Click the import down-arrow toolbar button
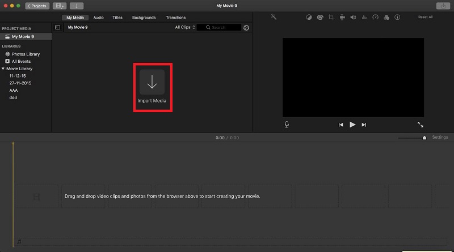 (x=77, y=6)
